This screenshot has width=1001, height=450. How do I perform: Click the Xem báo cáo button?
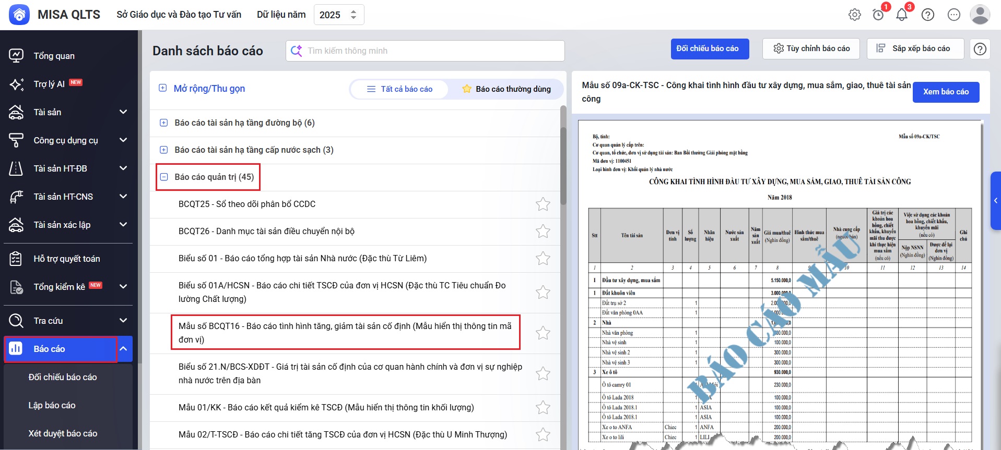(x=946, y=92)
